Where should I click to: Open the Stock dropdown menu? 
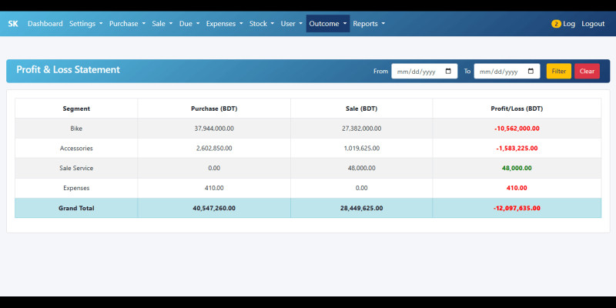261,24
